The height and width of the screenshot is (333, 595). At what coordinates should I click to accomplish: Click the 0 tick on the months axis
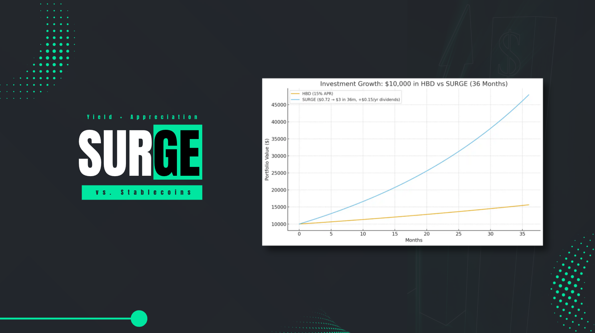click(299, 234)
